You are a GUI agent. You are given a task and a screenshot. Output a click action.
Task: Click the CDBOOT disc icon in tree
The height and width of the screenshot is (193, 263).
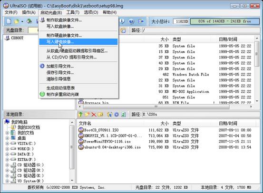7,38
